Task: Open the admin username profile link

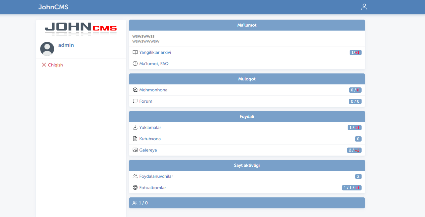Action: [66, 45]
